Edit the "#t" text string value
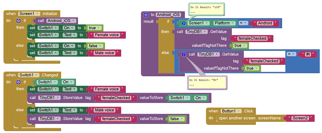The height and width of the screenshot is (133, 322). coord(308,54)
